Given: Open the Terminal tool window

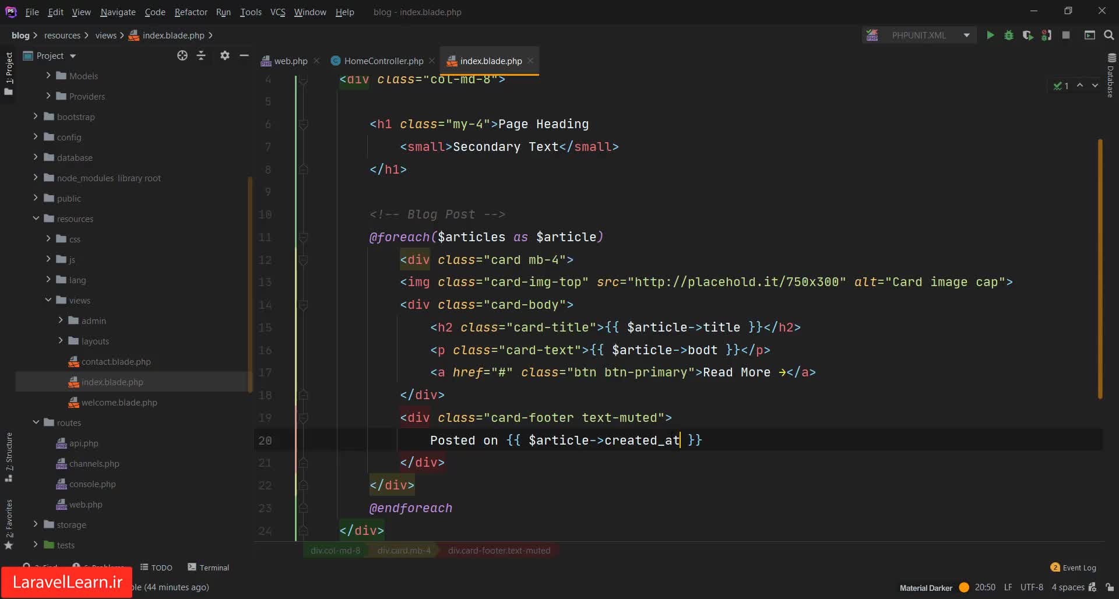Looking at the screenshot, I should point(209,568).
